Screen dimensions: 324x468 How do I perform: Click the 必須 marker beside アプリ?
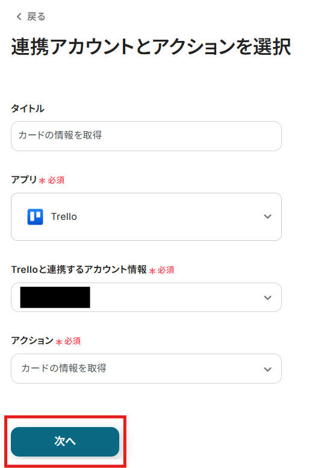click(x=56, y=180)
